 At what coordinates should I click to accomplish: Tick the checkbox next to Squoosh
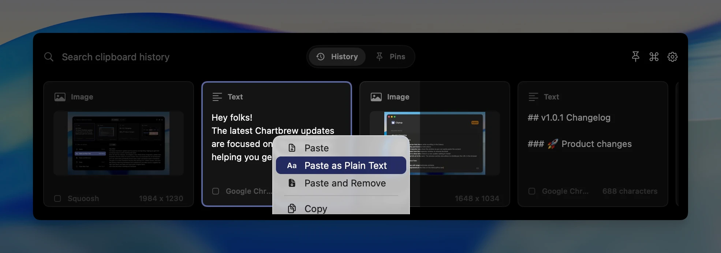[57, 199]
